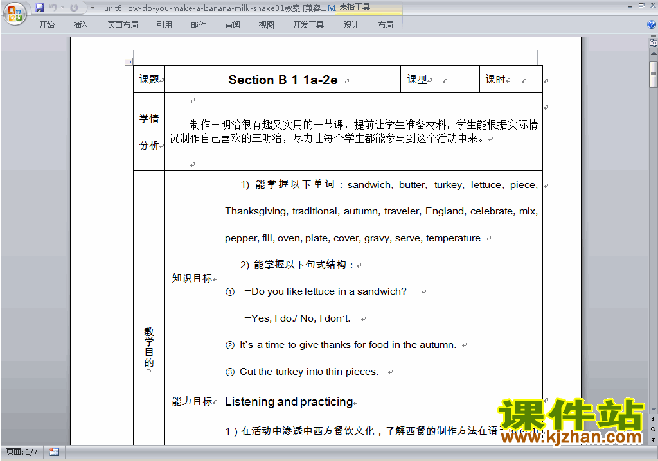This screenshot has width=658, height=461.
Task: Open the 插入 ribbon tab
Action: coord(80,25)
